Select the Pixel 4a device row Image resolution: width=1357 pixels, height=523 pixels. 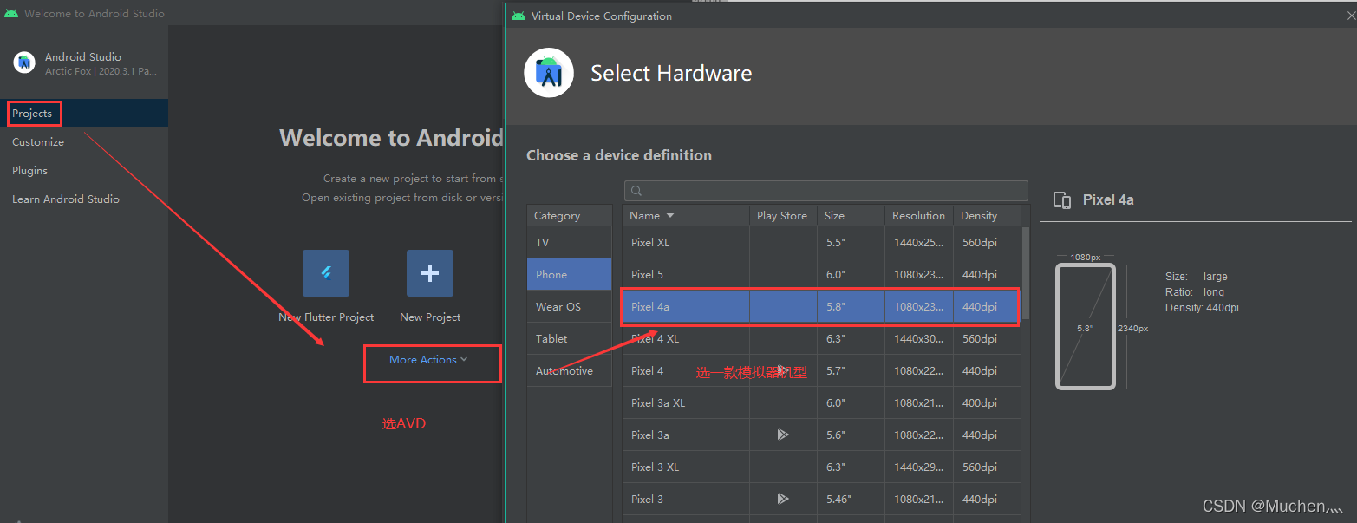[x=822, y=307]
